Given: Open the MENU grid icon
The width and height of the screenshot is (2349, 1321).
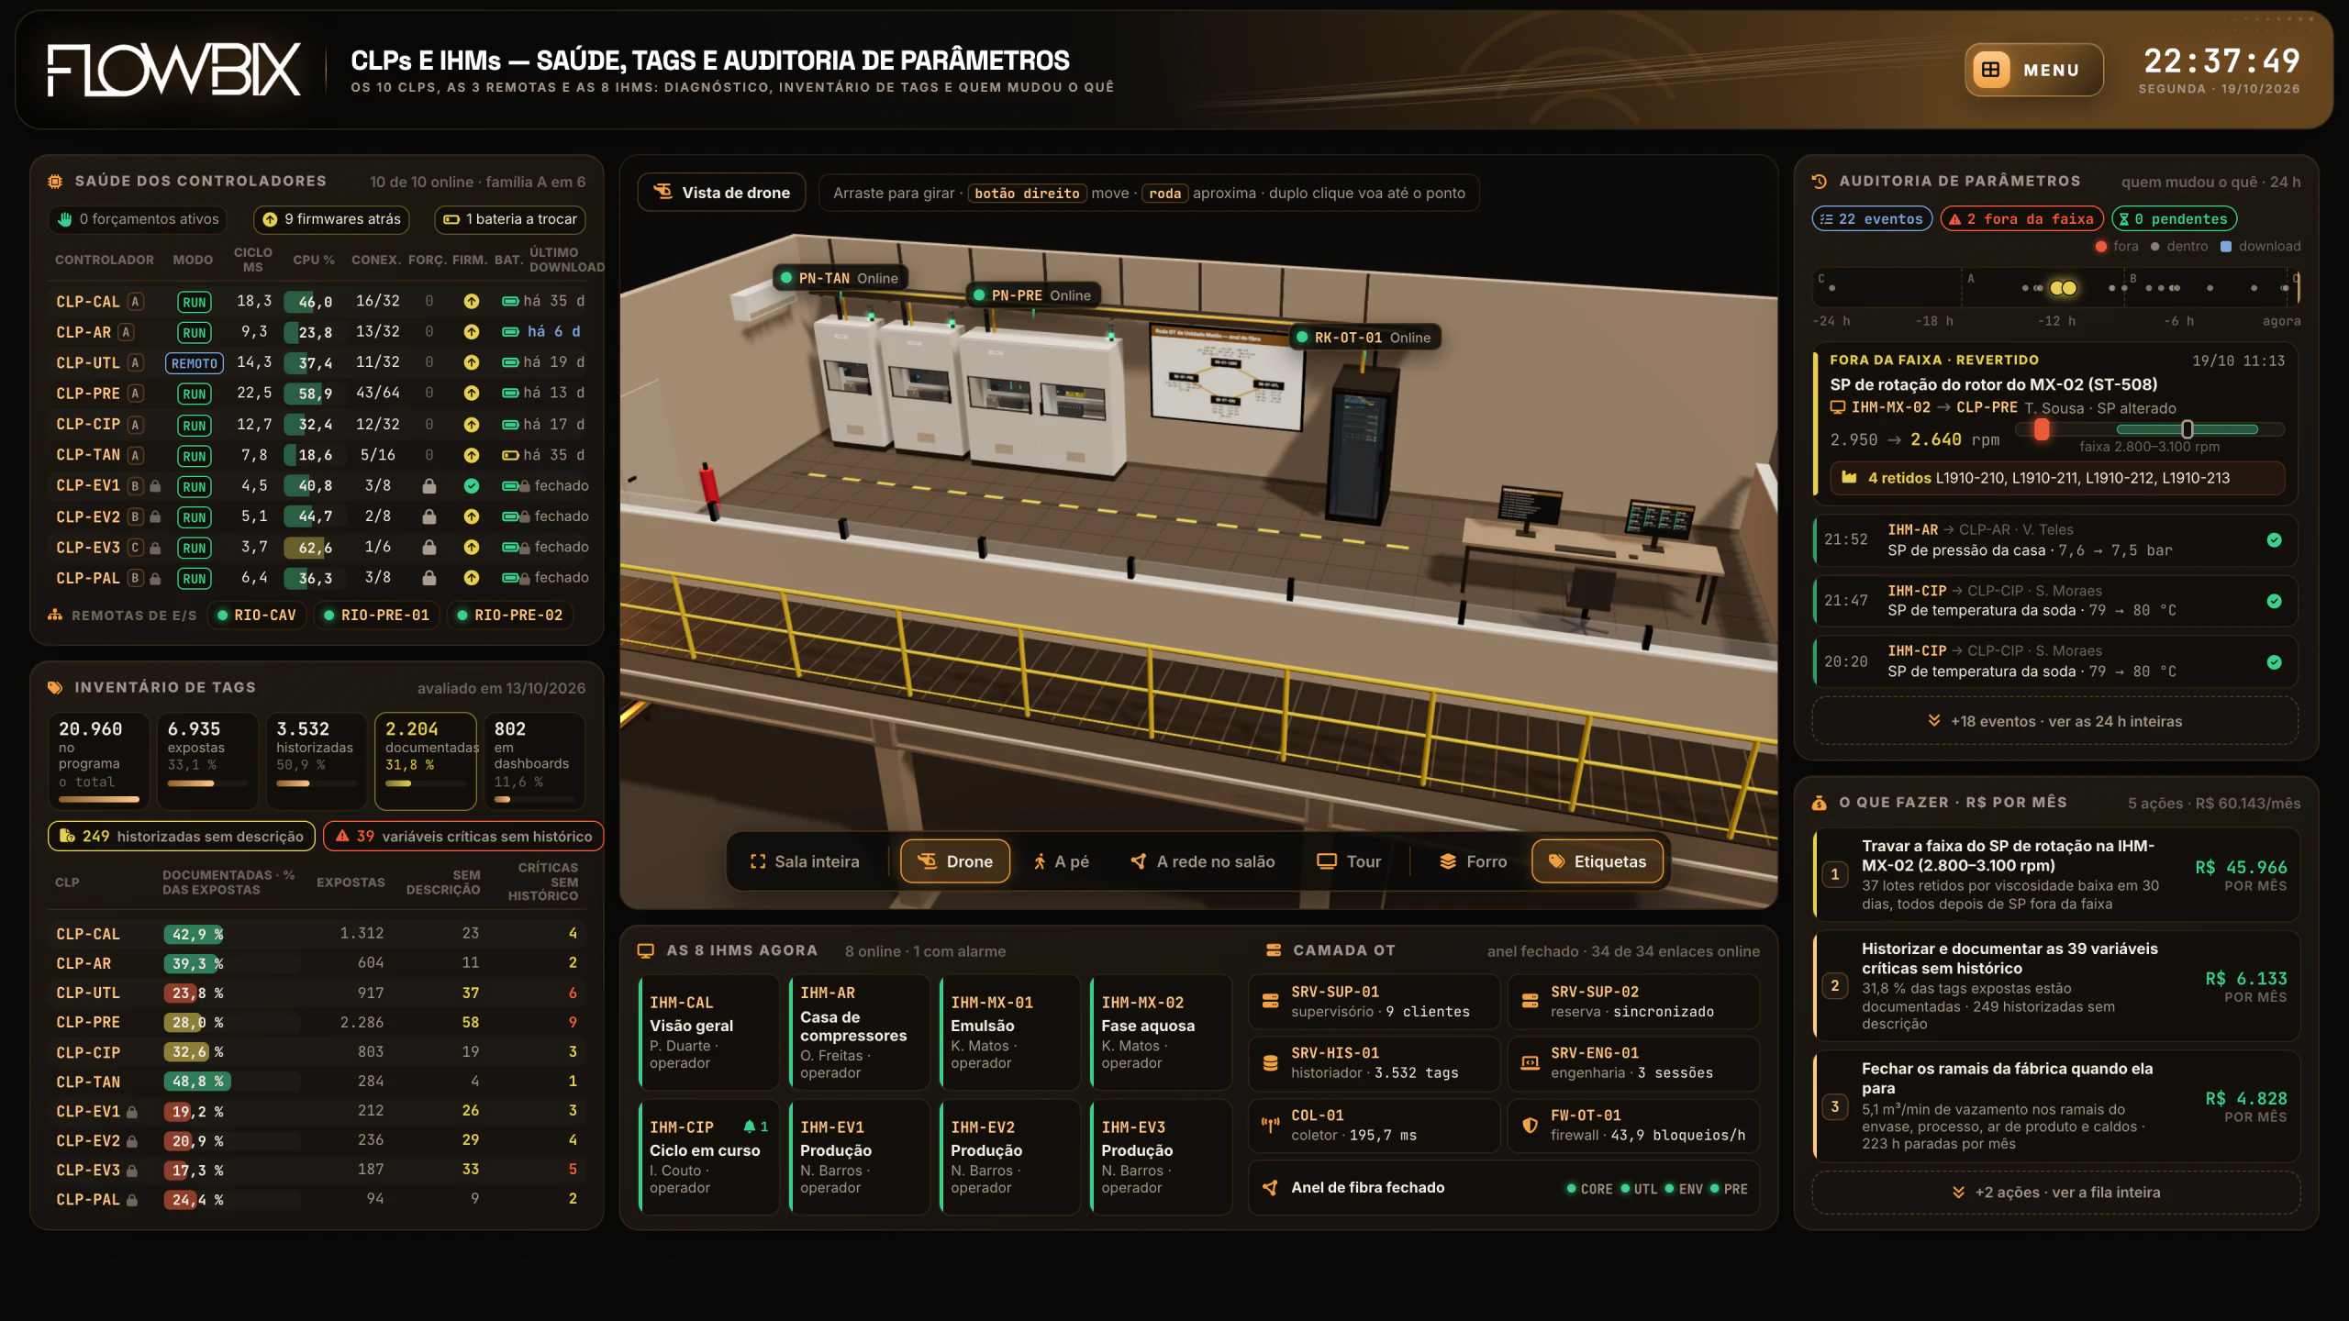Looking at the screenshot, I should click(1990, 70).
